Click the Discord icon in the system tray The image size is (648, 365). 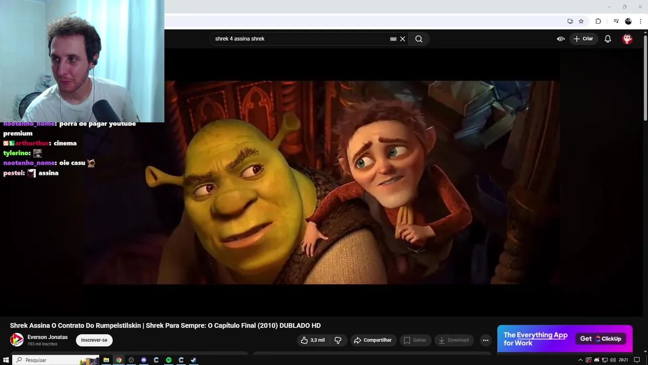(x=596, y=360)
